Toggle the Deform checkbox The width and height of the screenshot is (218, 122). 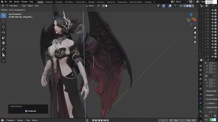tap(208, 103)
